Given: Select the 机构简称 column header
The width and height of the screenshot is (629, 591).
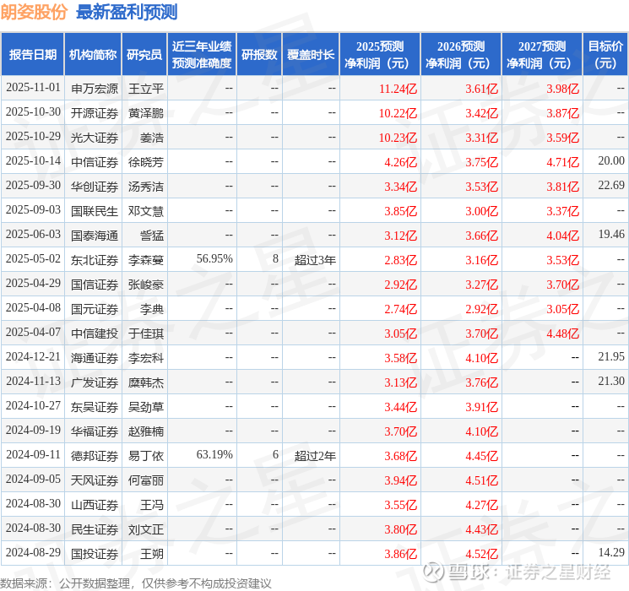Looking at the screenshot, I should pos(93,55).
